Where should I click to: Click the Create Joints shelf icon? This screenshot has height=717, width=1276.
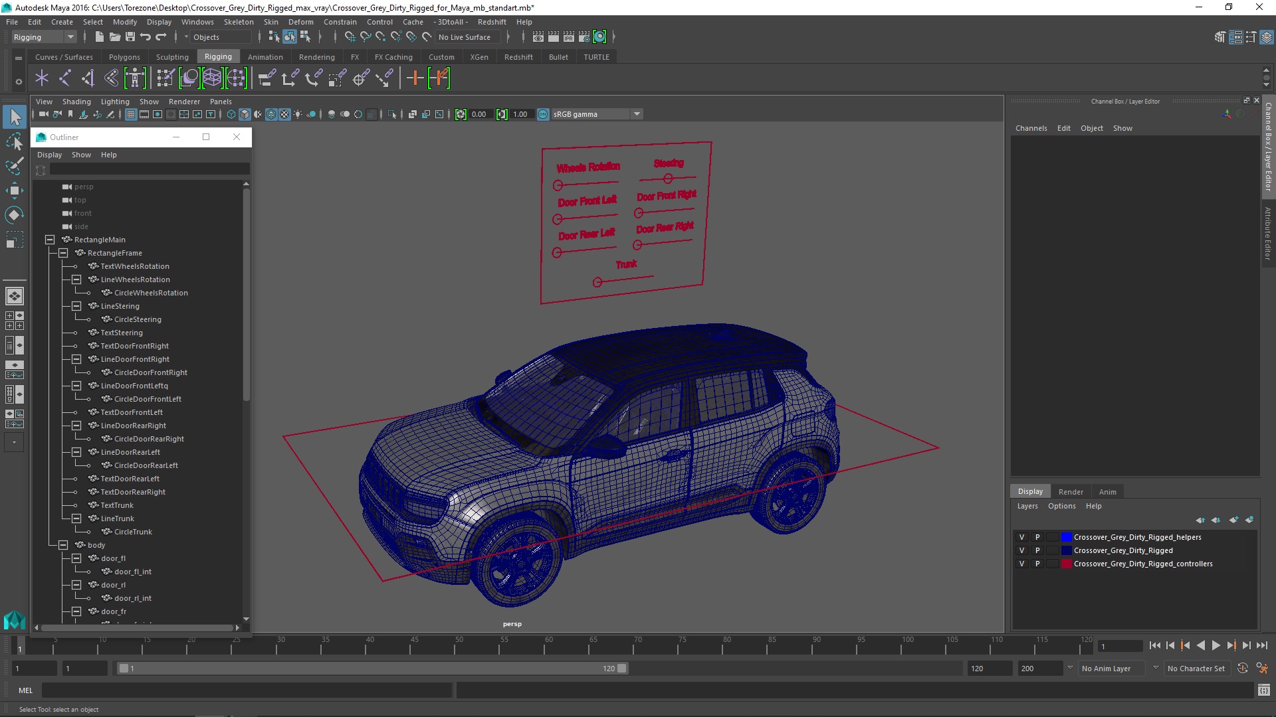point(65,78)
